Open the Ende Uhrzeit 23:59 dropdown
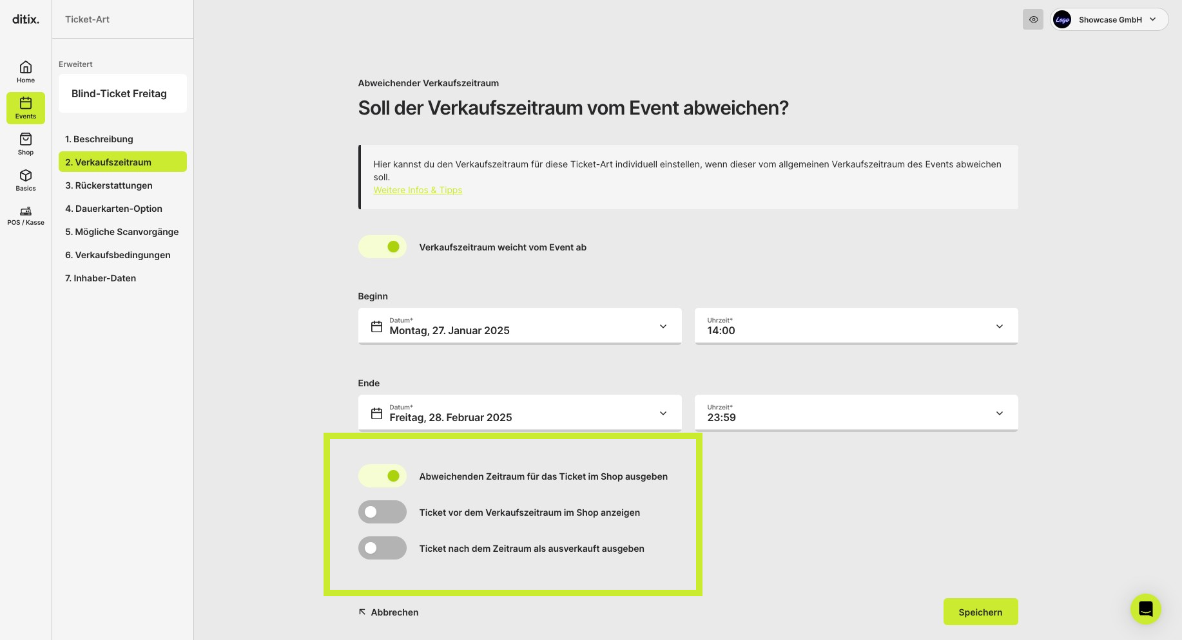The image size is (1182, 640). (x=857, y=413)
